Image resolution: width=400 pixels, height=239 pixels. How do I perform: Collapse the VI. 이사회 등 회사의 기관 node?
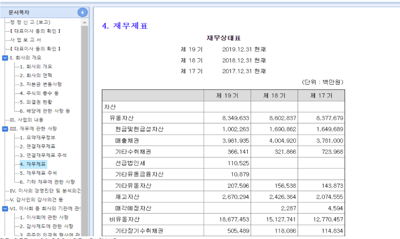click(x=5, y=209)
